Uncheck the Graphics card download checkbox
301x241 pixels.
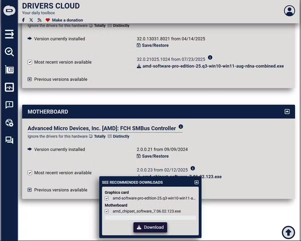106,198
